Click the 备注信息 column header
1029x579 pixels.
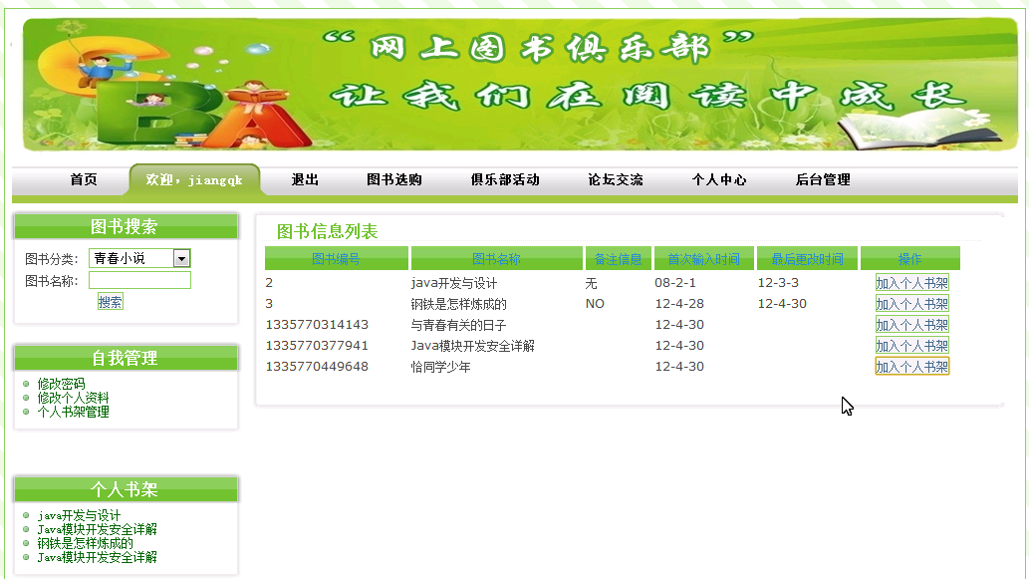[x=619, y=259]
